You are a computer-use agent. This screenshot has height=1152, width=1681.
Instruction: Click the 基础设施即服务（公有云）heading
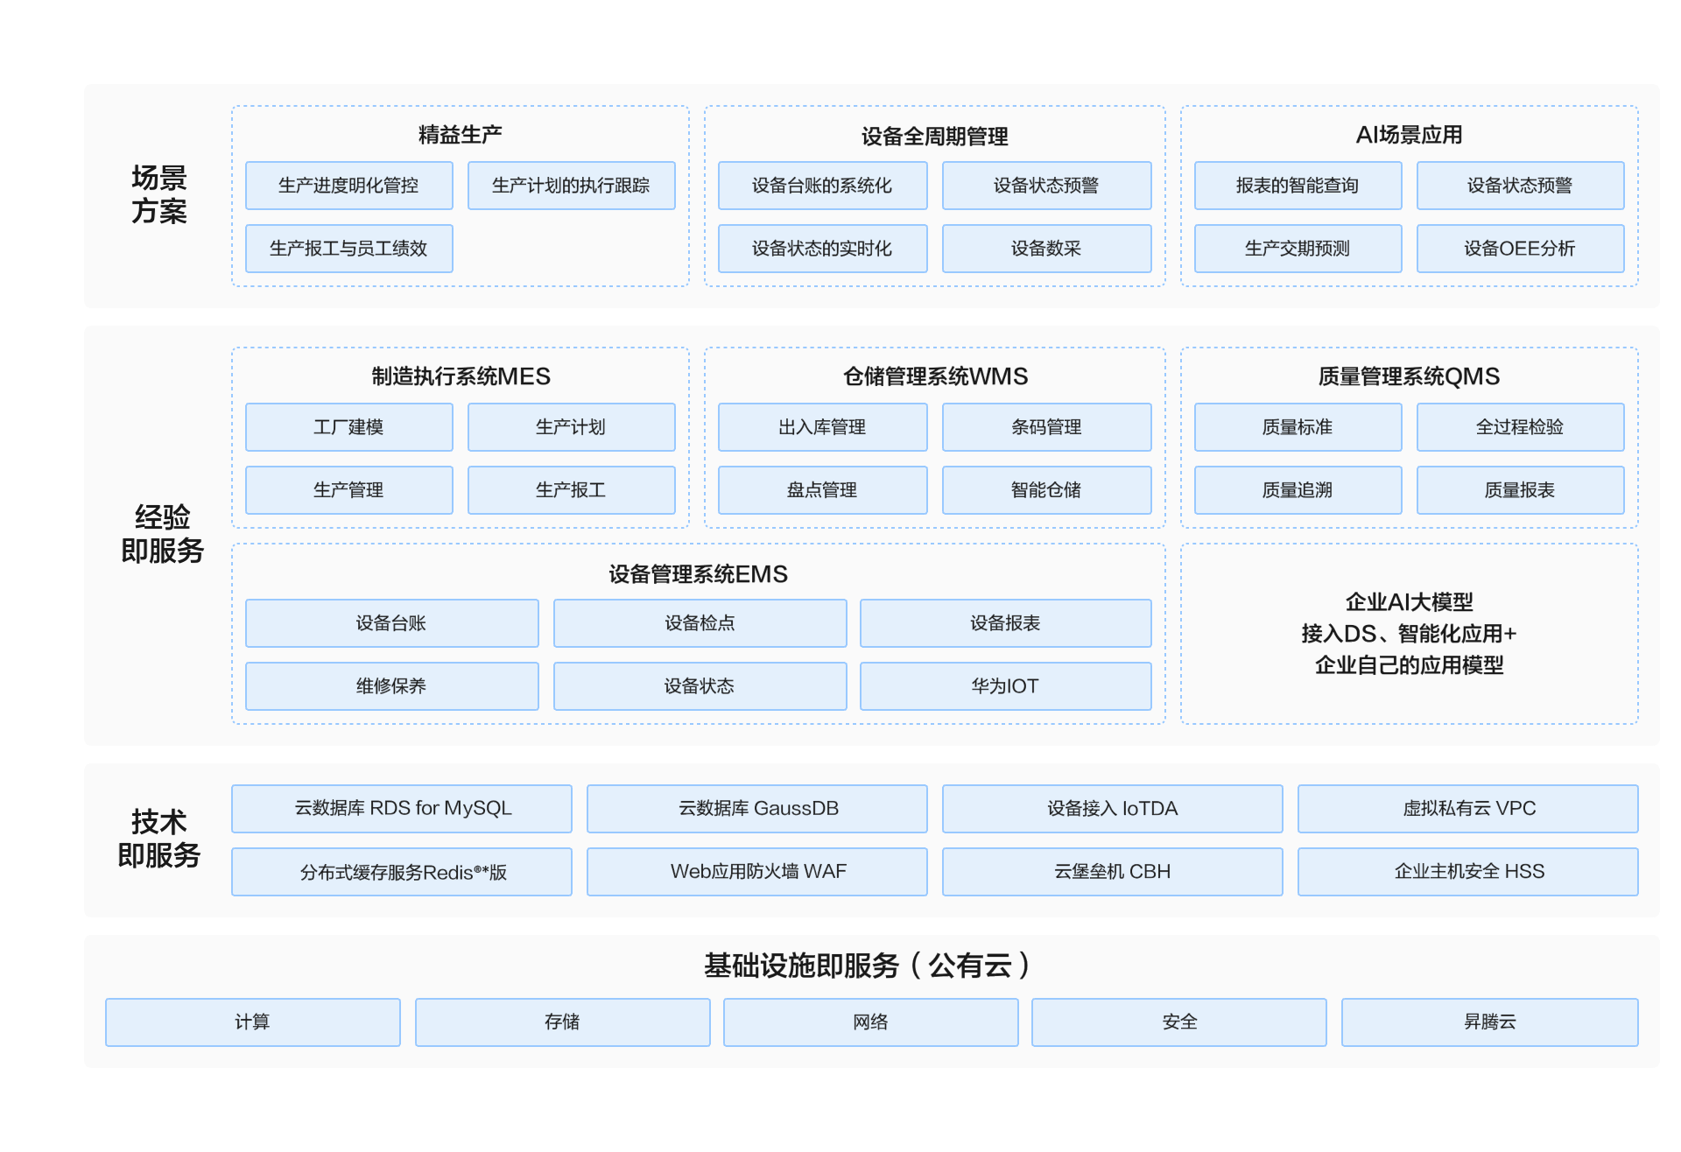(x=868, y=966)
